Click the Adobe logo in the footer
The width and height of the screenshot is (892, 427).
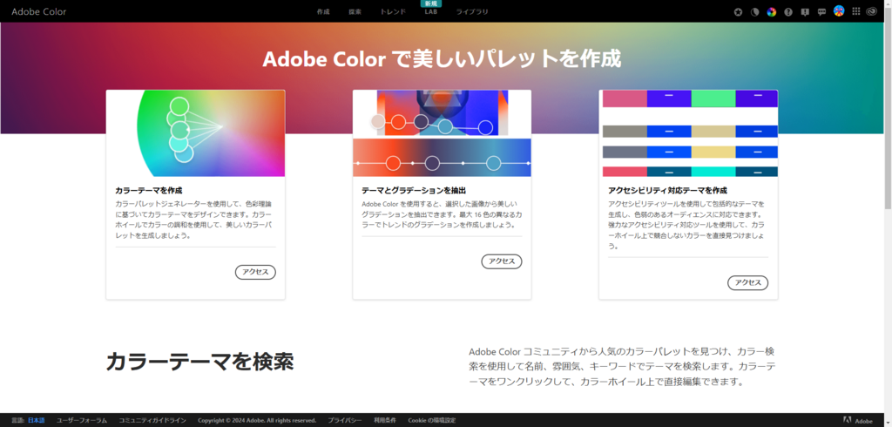click(x=857, y=421)
